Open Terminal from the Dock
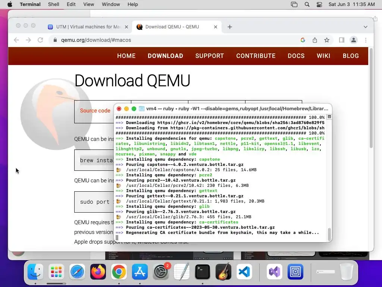This screenshot has height=287, width=382. [203, 272]
